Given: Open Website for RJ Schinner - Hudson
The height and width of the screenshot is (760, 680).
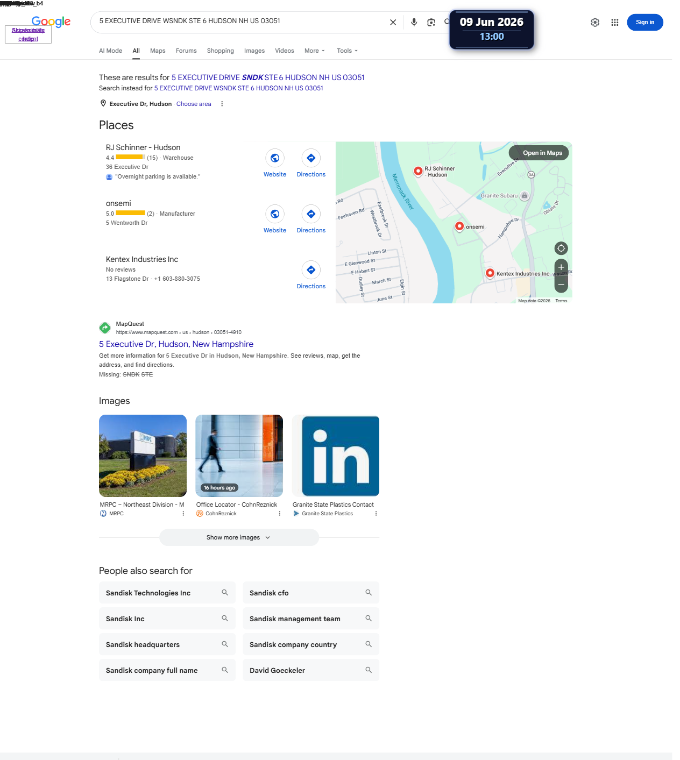Looking at the screenshot, I should tap(275, 164).
